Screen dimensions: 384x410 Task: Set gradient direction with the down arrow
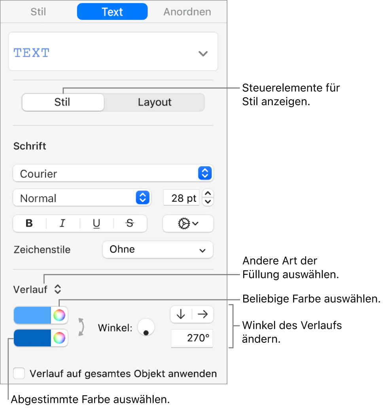[x=181, y=314]
